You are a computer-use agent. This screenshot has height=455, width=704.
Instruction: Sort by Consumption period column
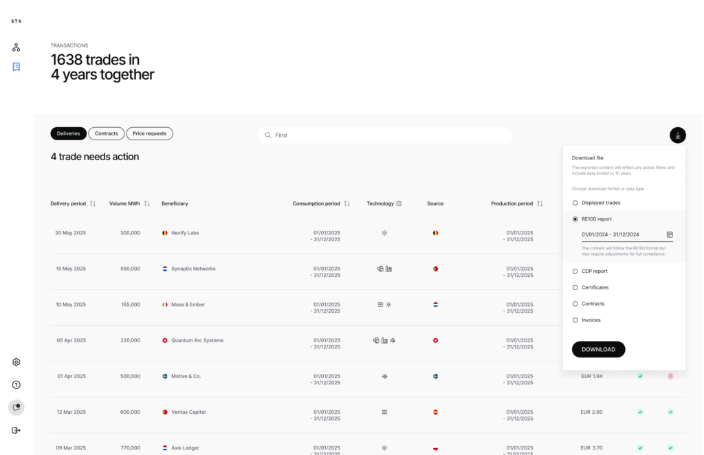click(346, 203)
